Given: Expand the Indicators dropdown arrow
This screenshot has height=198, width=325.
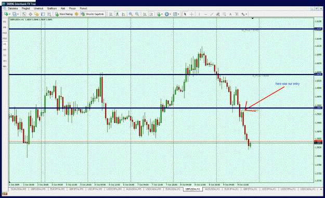Looking at the screenshot, I should (162, 14).
